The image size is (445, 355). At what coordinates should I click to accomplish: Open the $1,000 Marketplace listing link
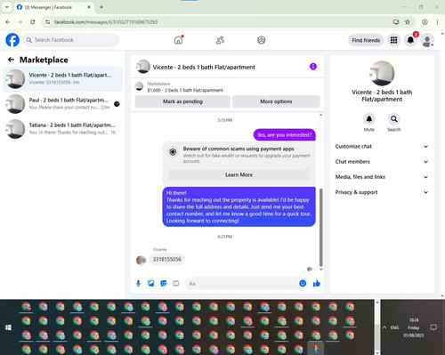tap(185, 90)
